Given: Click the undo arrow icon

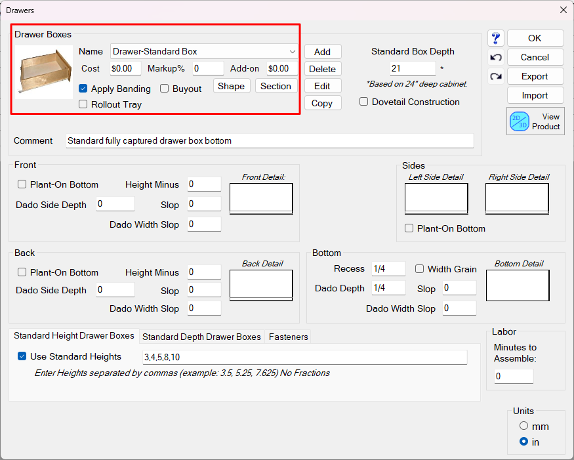Looking at the screenshot, I should pos(496,58).
